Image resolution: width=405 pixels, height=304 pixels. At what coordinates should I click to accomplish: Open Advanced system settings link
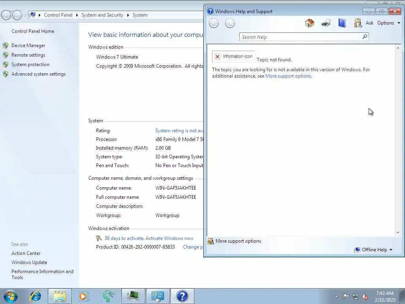tap(38, 74)
